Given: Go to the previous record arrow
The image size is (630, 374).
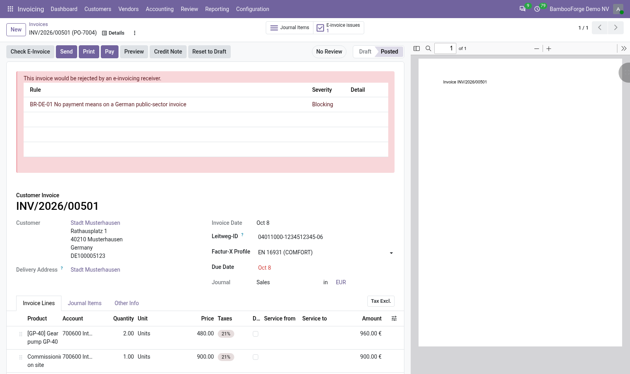Looking at the screenshot, I should (600, 28).
